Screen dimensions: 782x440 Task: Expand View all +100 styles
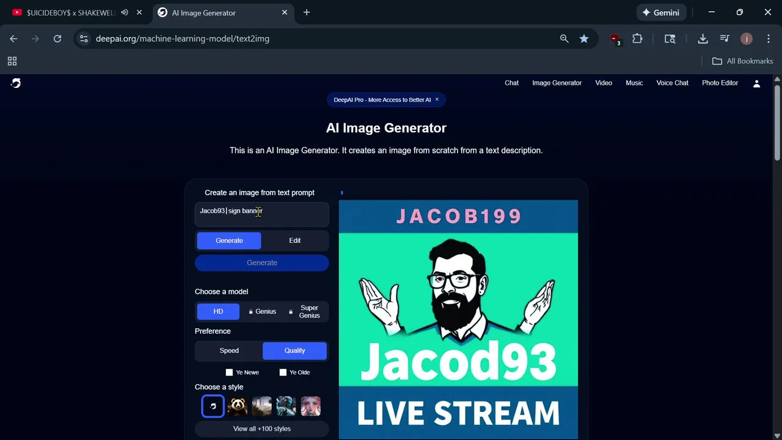(x=261, y=429)
